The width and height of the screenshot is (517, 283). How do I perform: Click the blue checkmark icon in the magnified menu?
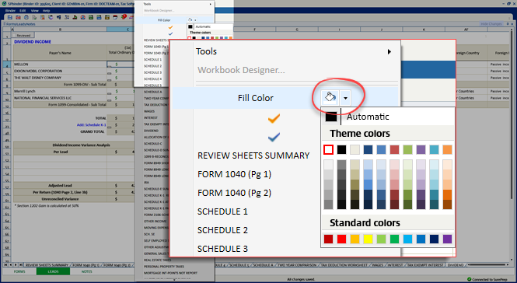(x=274, y=137)
